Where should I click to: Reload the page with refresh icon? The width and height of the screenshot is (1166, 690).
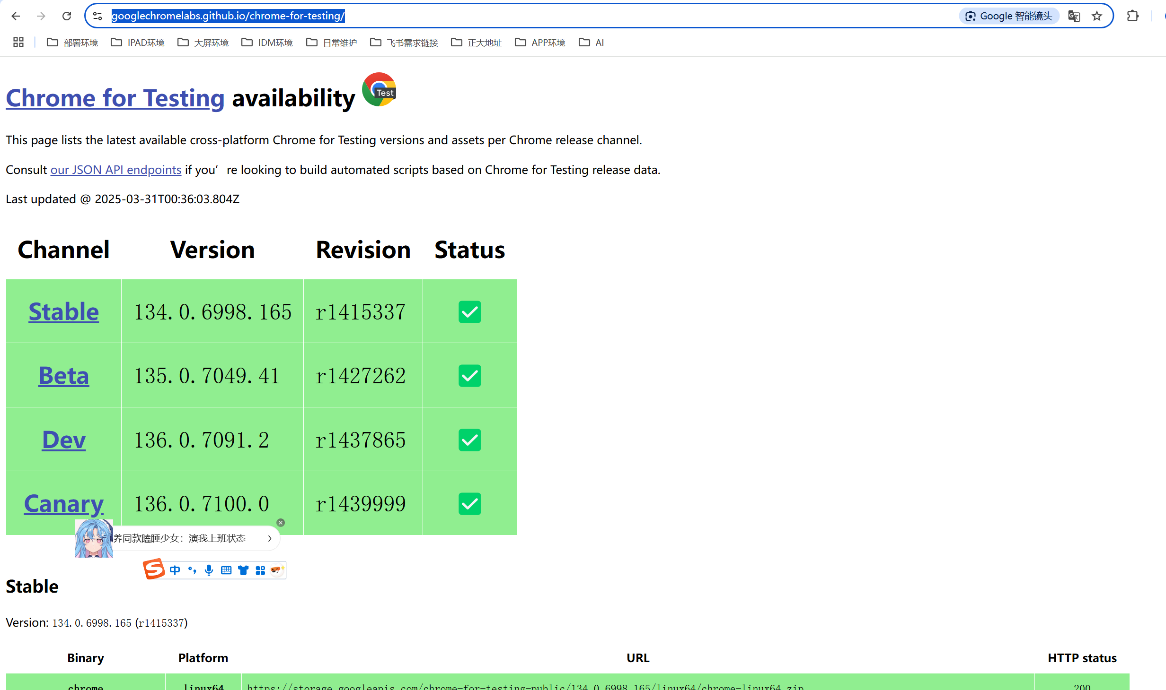click(x=67, y=16)
